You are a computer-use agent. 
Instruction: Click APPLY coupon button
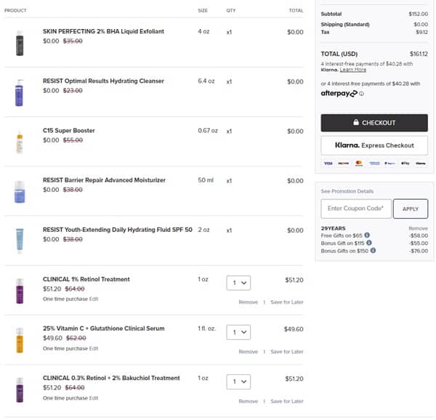411,209
